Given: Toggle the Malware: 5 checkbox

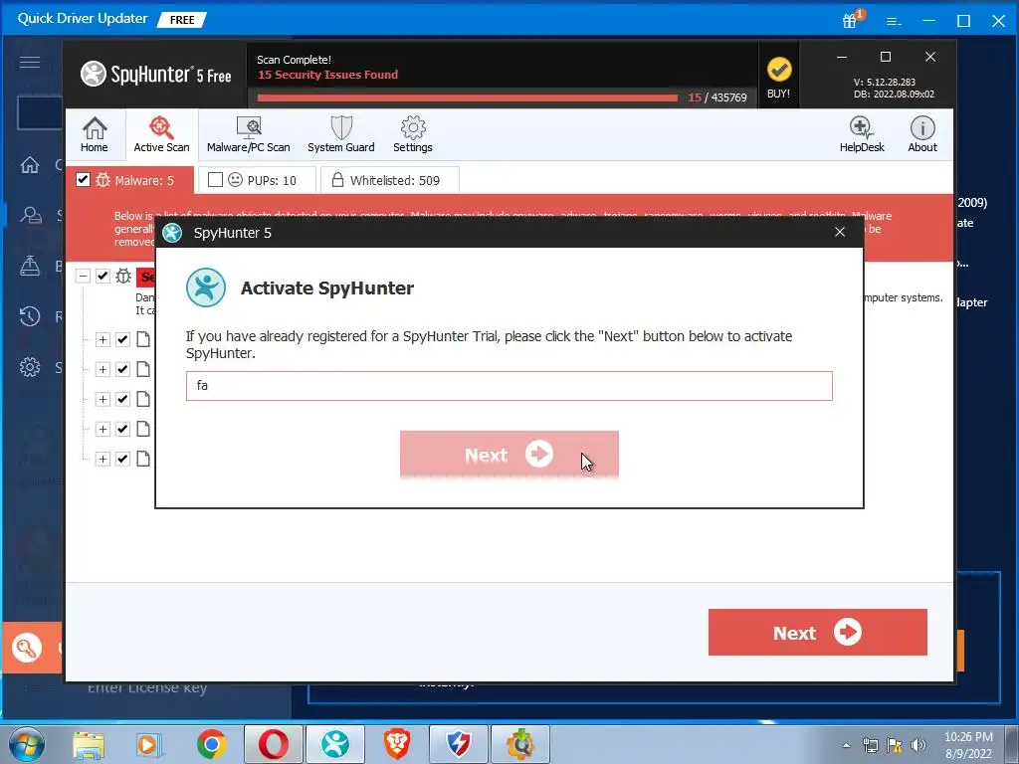Looking at the screenshot, I should (83, 180).
